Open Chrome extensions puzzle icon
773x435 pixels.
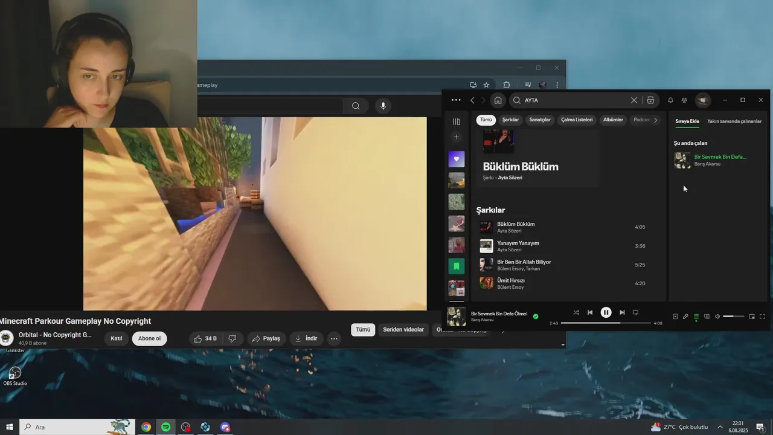pos(507,85)
